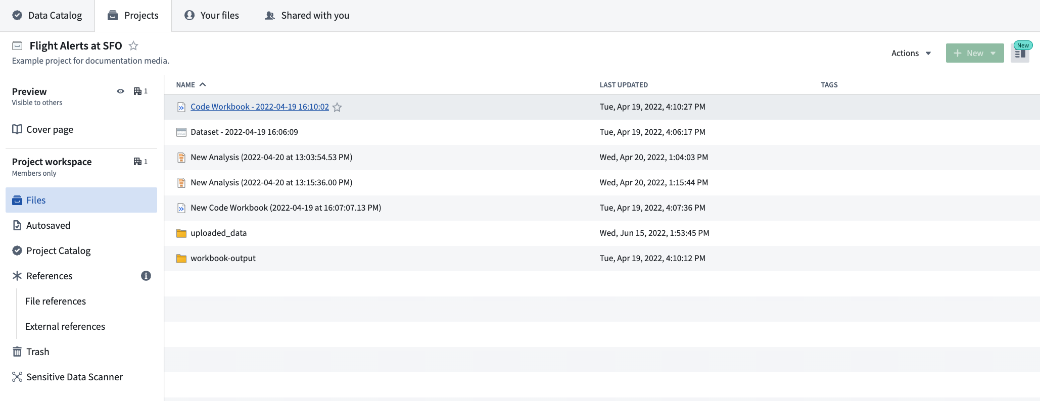Toggle the side panel icon with New badge

pyautogui.click(x=1020, y=53)
